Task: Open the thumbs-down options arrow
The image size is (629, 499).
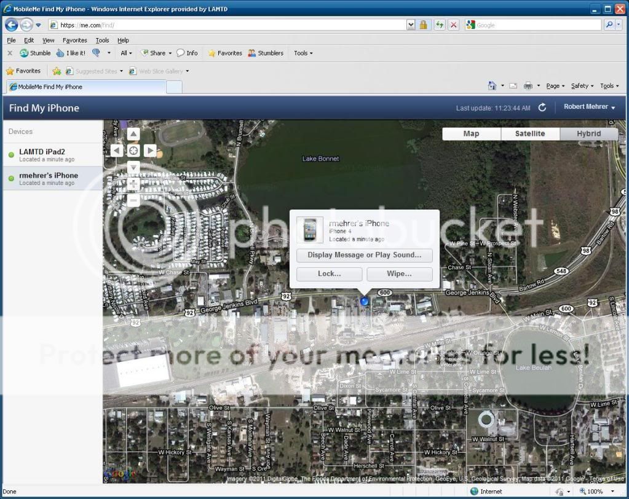Action: click(x=109, y=53)
